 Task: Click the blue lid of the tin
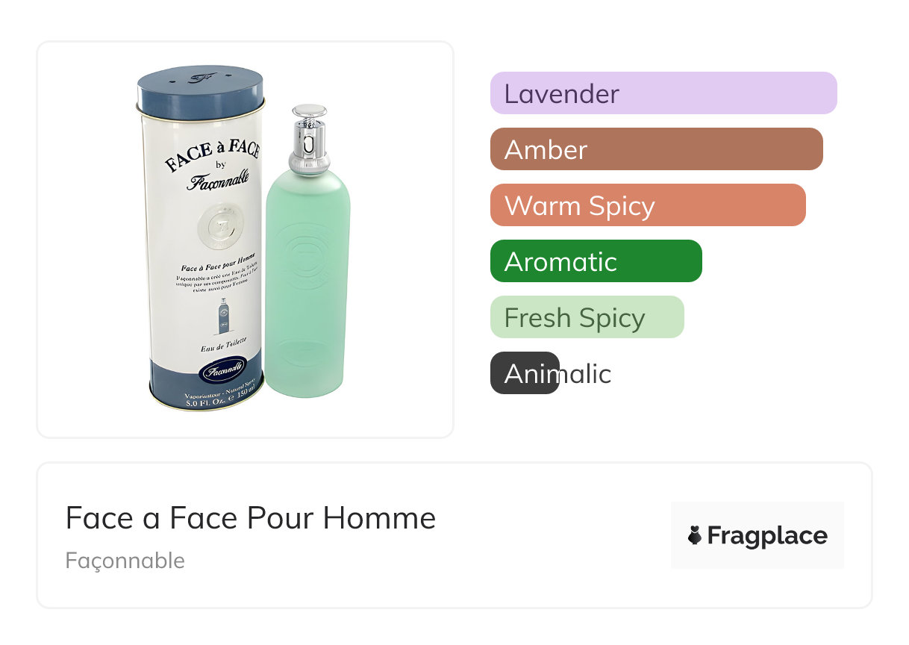[x=200, y=92]
